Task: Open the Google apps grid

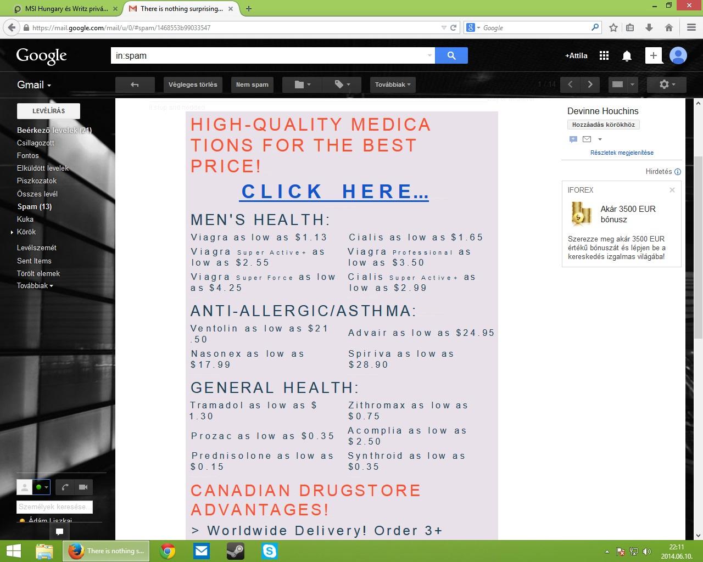Action: [x=604, y=55]
